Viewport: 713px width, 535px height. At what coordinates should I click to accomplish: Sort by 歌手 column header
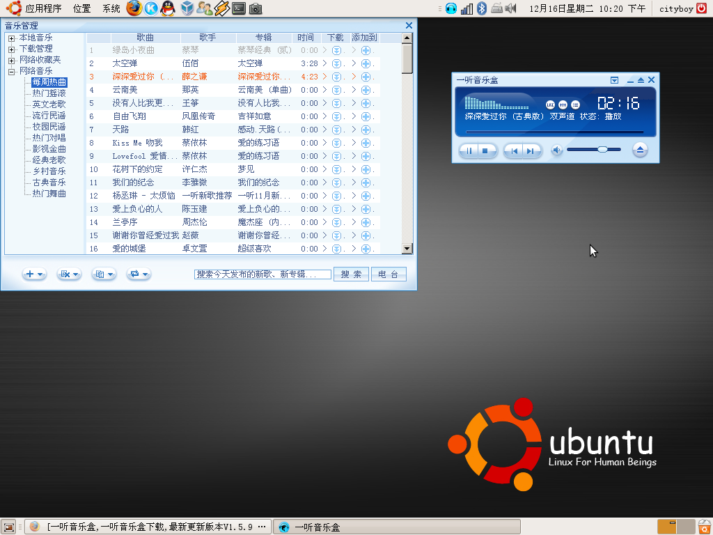(207, 38)
